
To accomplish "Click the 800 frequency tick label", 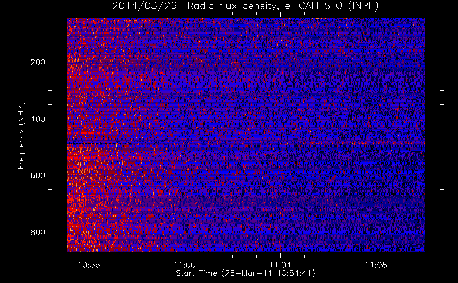I will pos(38,232).
